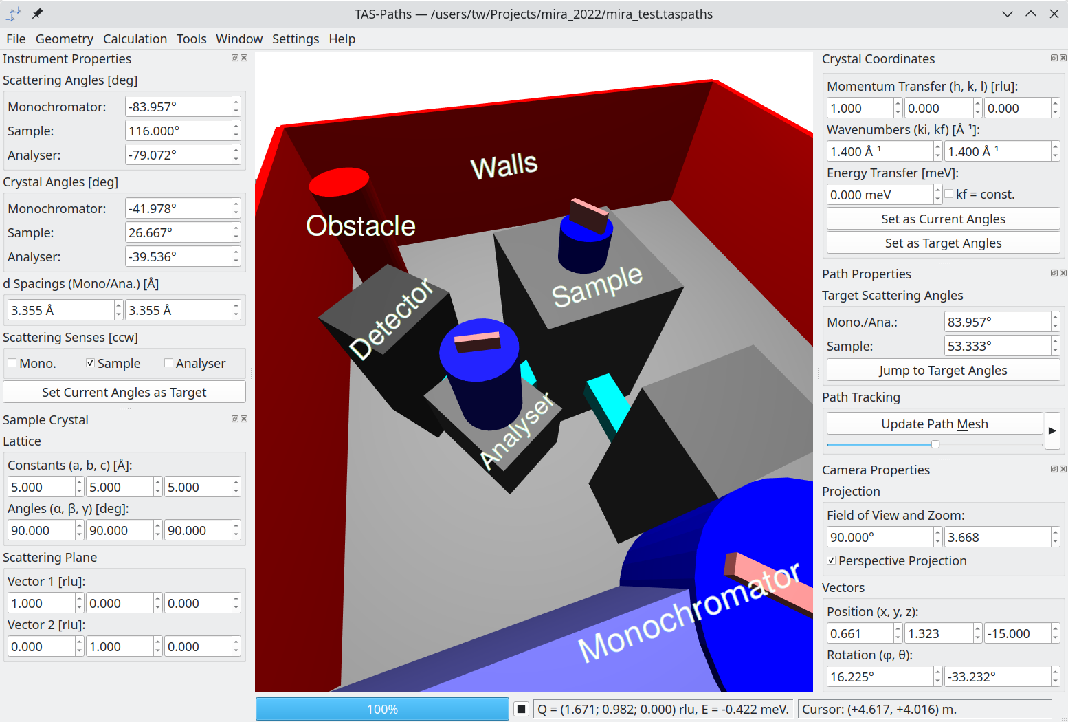Click spin arrows of Field of View
Image resolution: width=1068 pixels, height=722 pixels.
pos(937,538)
